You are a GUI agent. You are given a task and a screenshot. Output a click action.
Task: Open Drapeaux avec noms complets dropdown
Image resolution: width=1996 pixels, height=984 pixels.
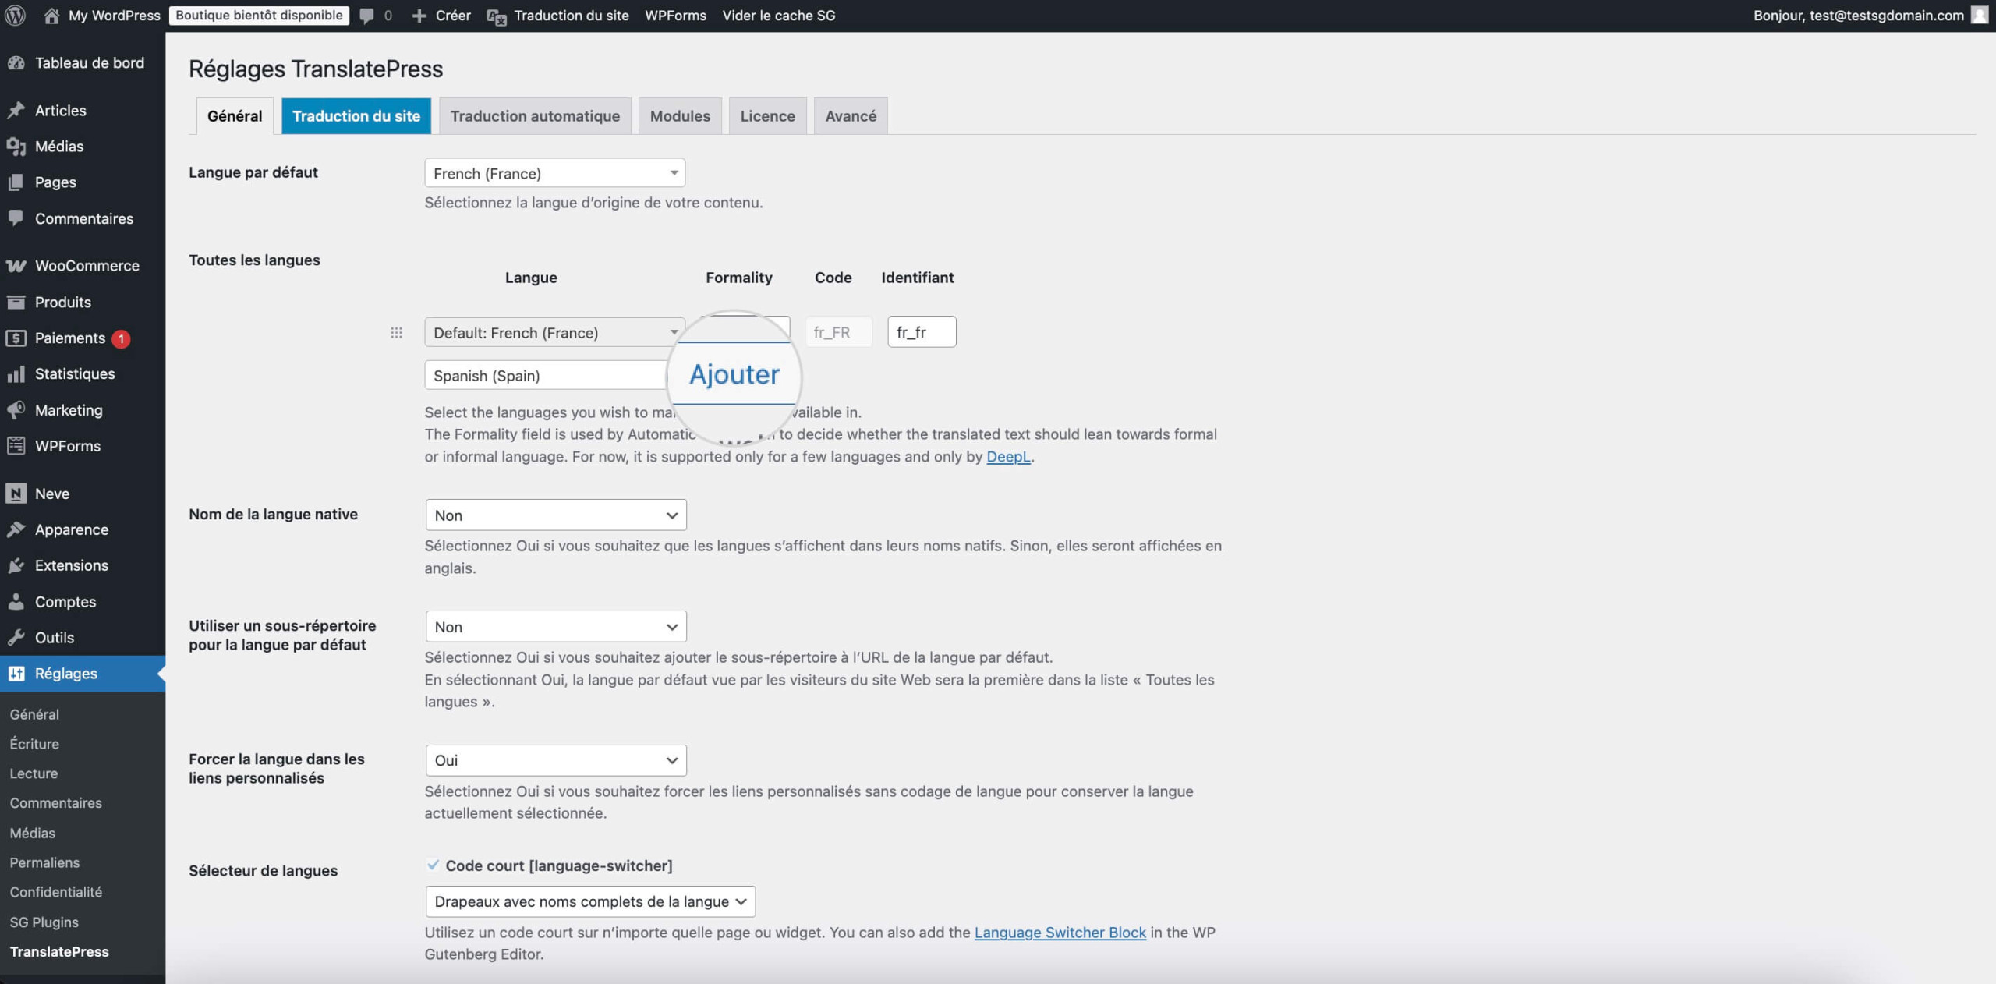tap(590, 901)
